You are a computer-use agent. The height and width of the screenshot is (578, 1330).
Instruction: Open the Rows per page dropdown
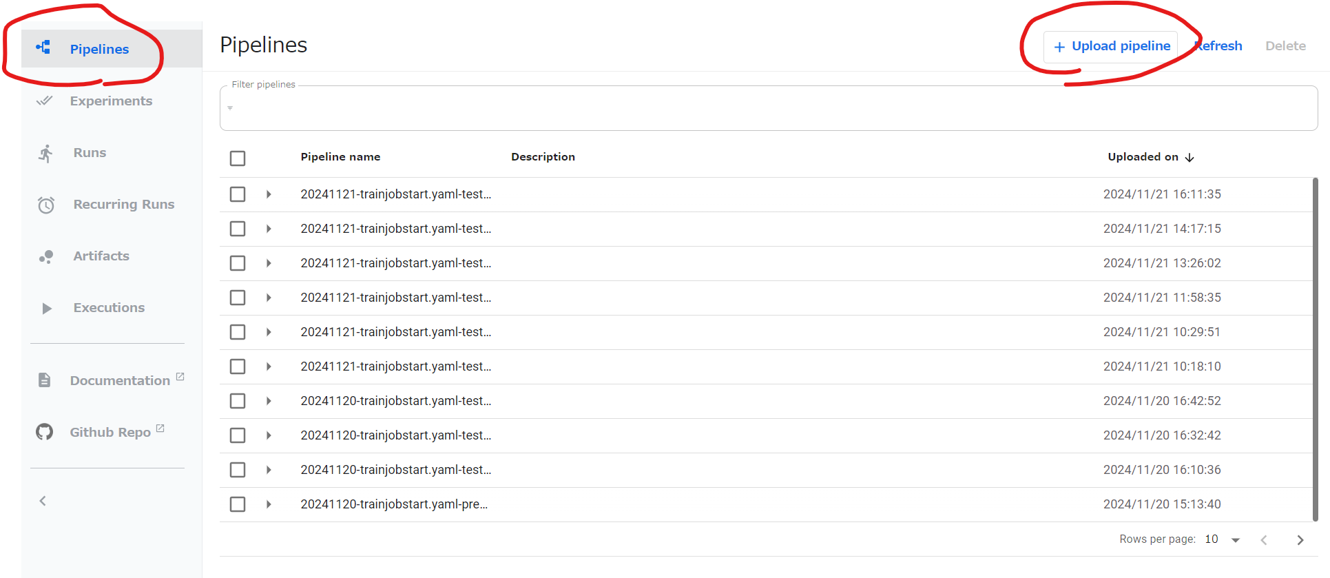pos(1223,539)
